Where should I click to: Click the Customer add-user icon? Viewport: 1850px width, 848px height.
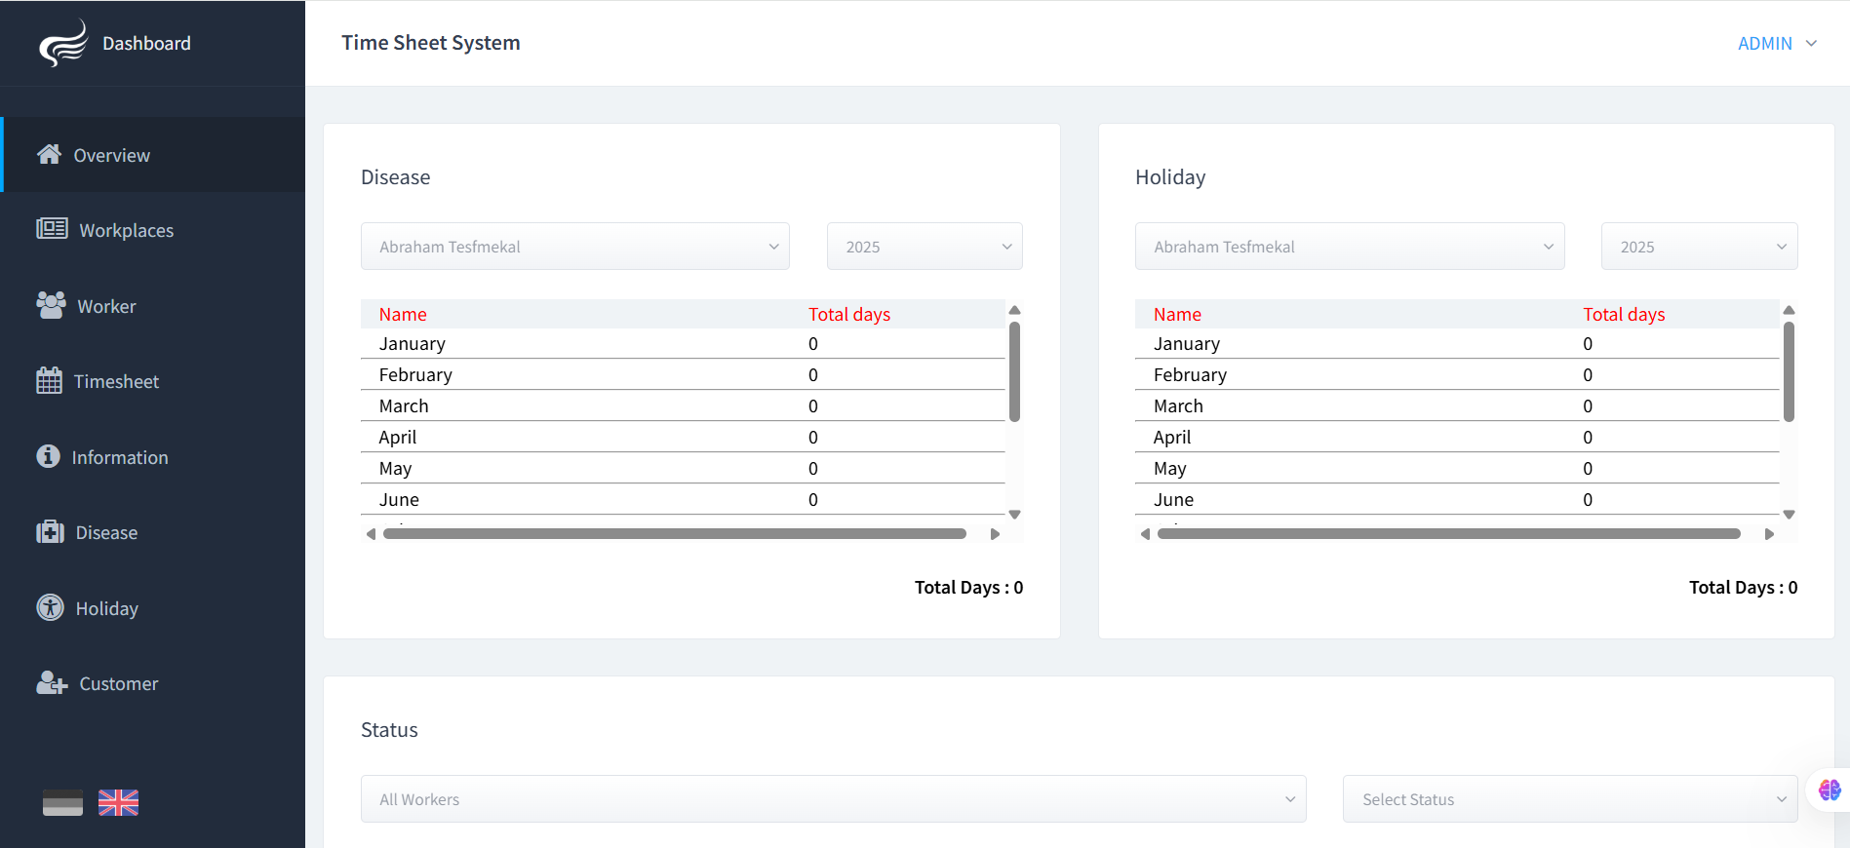tap(51, 683)
